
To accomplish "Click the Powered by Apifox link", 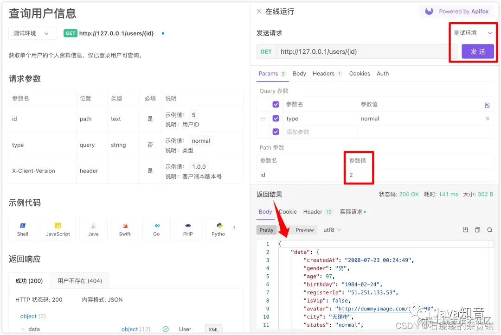I will point(456,11).
